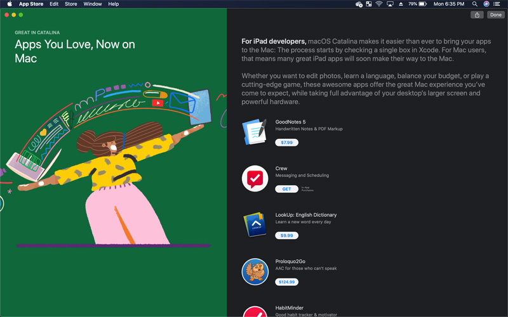Viewport: 508px width, 317px height.
Task: Open the Crew app icon
Action: click(255, 178)
